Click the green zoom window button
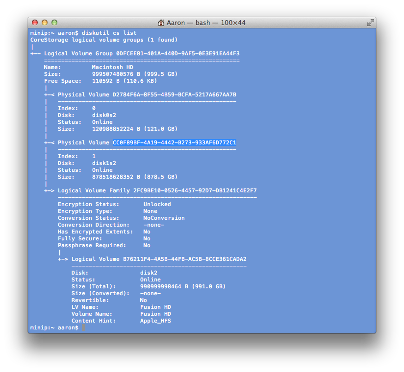The image size is (404, 372). tap(54, 23)
